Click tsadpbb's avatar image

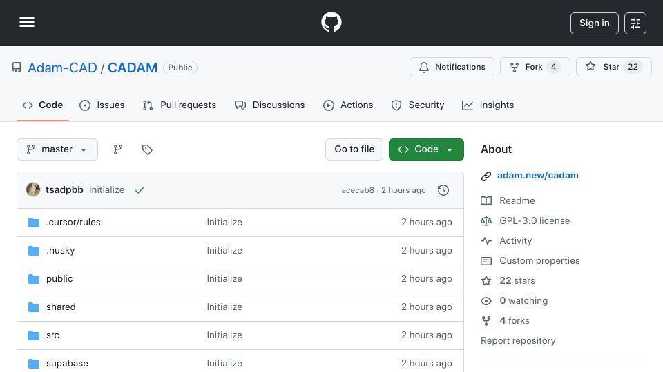point(33,190)
